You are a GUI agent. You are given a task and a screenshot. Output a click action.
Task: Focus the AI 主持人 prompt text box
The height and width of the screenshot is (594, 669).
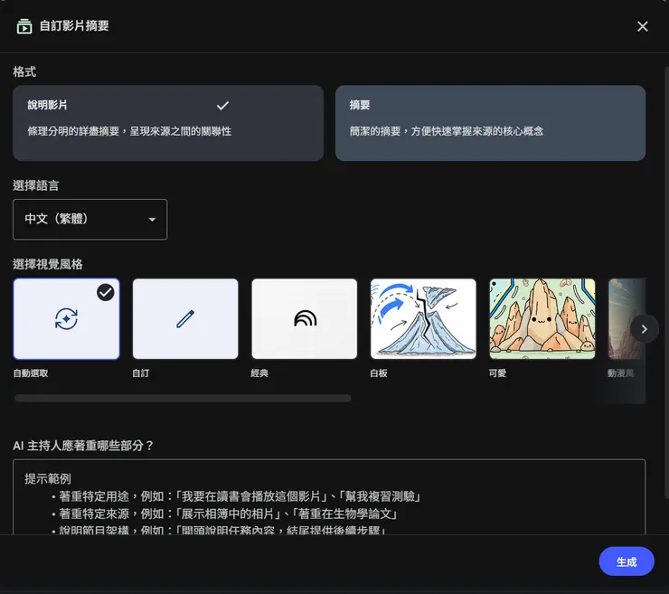pos(329,496)
